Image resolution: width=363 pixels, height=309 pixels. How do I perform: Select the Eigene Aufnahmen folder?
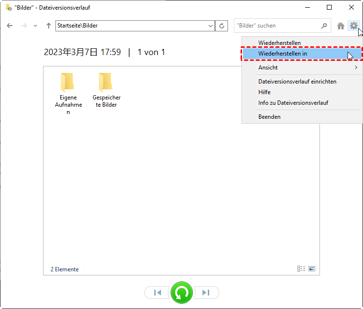pyautogui.click(x=68, y=94)
